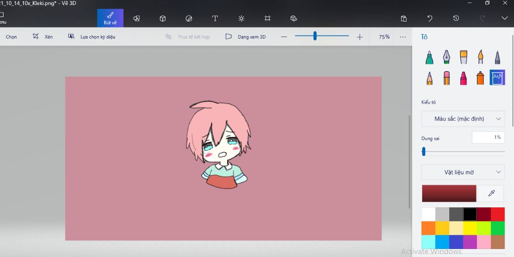Open the History icon
Viewport: 514px width, 257px height.
[x=456, y=19]
